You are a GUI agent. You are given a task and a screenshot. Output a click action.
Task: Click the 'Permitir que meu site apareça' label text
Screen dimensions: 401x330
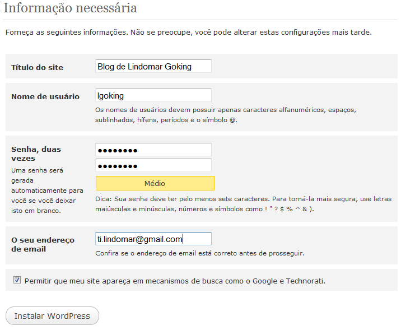(x=175, y=281)
